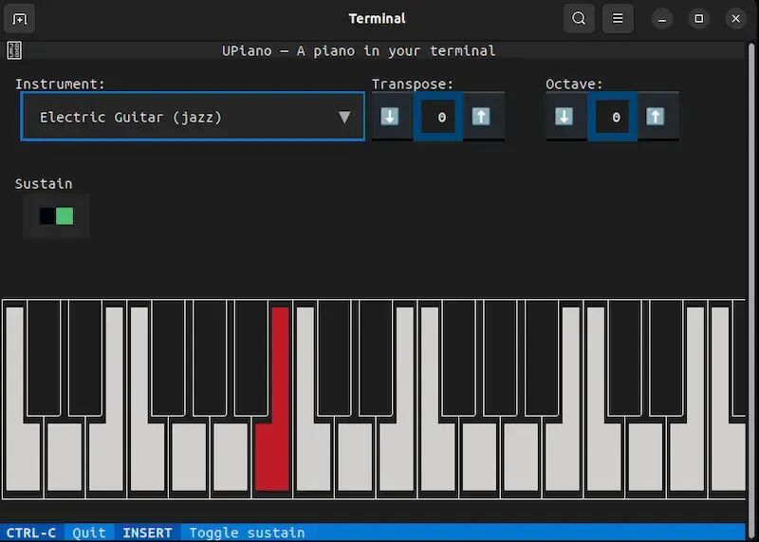Maximize the Terminal window

[699, 19]
